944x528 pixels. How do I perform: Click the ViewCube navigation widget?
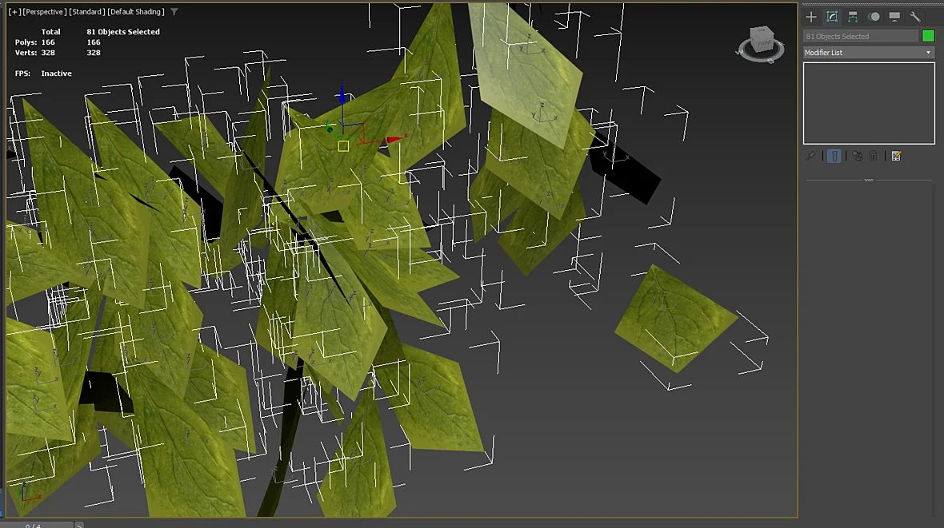point(762,43)
